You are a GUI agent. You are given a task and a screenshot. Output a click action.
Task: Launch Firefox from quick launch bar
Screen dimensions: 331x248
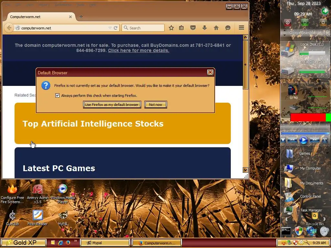click(x=68, y=243)
